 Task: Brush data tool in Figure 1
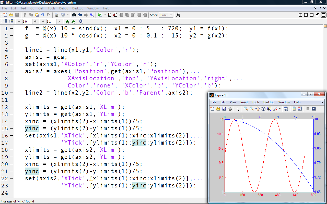point(275,109)
